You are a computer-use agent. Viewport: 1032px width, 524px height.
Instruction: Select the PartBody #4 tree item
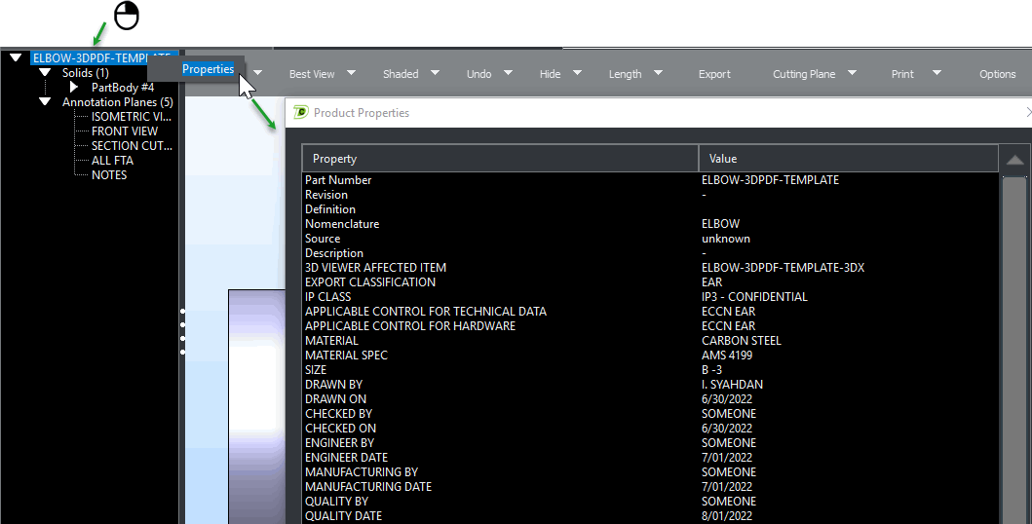coord(123,87)
